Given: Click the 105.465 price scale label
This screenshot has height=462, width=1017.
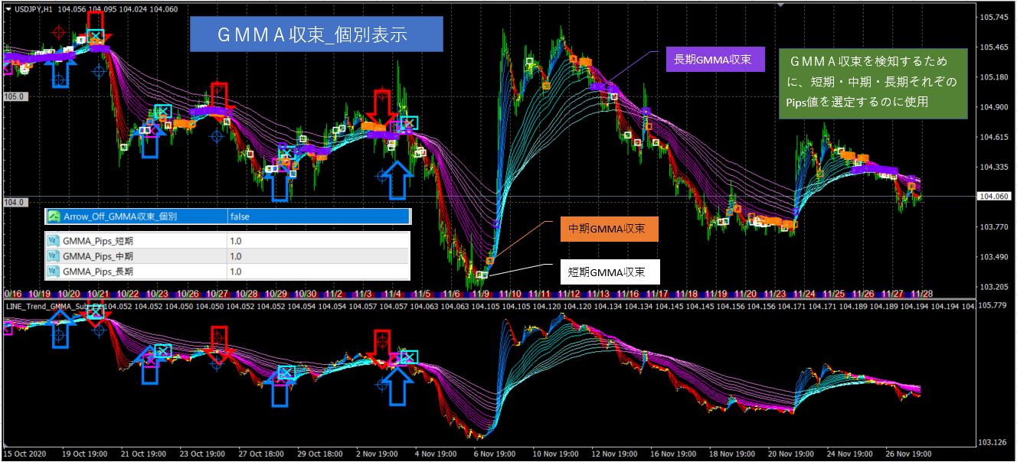Looking at the screenshot, I should coord(994,47).
